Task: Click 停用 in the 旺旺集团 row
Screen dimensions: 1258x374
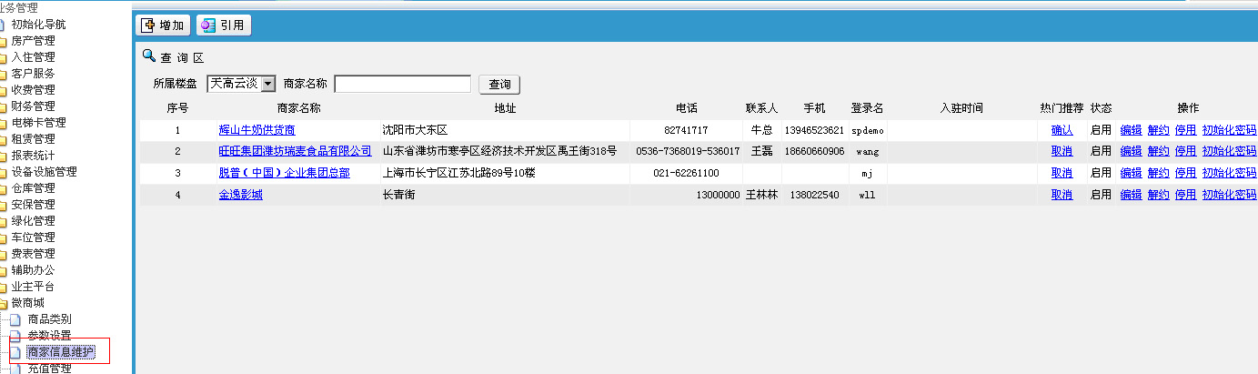Action: click(x=1185, y=151)
